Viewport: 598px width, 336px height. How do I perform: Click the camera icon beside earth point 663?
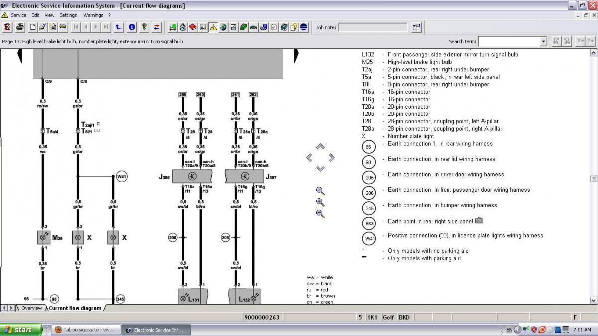[479, 220]
